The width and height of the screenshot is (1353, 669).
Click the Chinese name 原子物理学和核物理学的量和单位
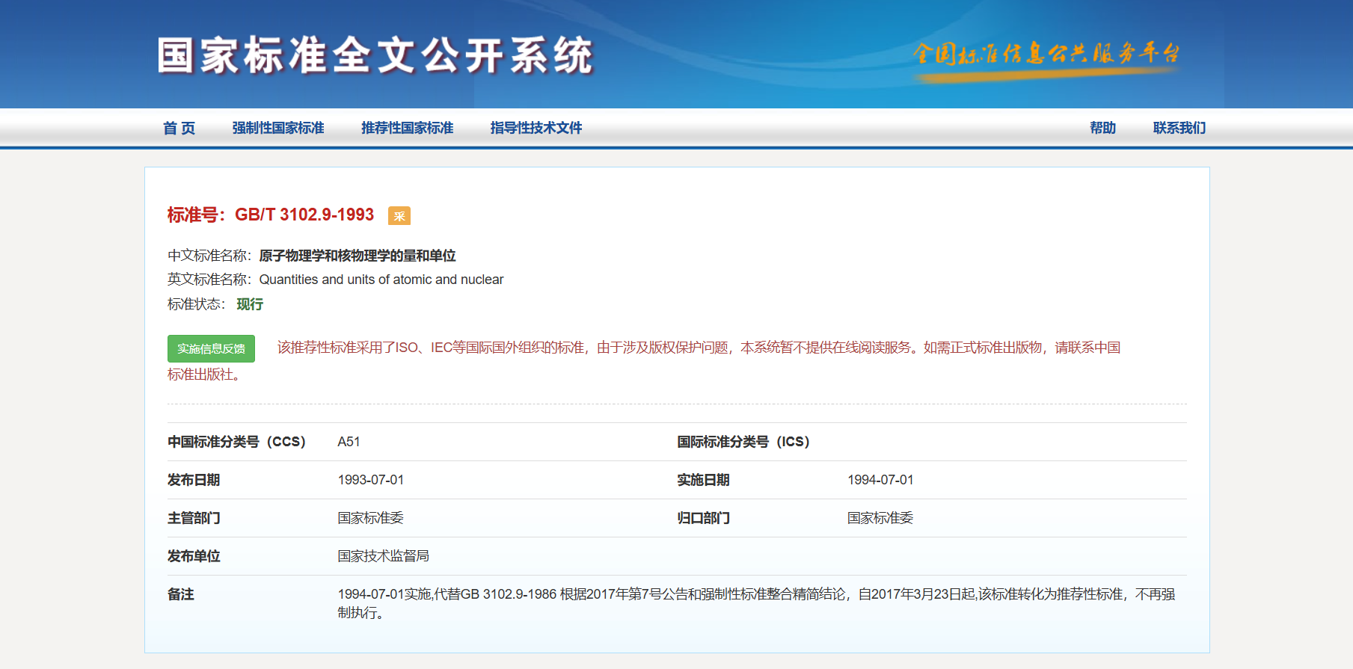[x=357, y=256]
